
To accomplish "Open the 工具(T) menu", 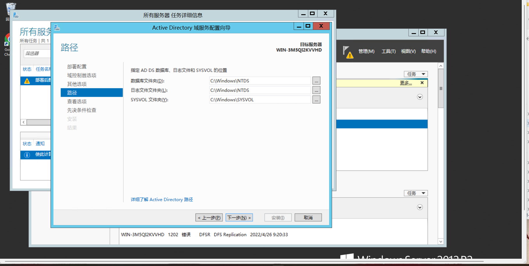I will click(388, 51).
